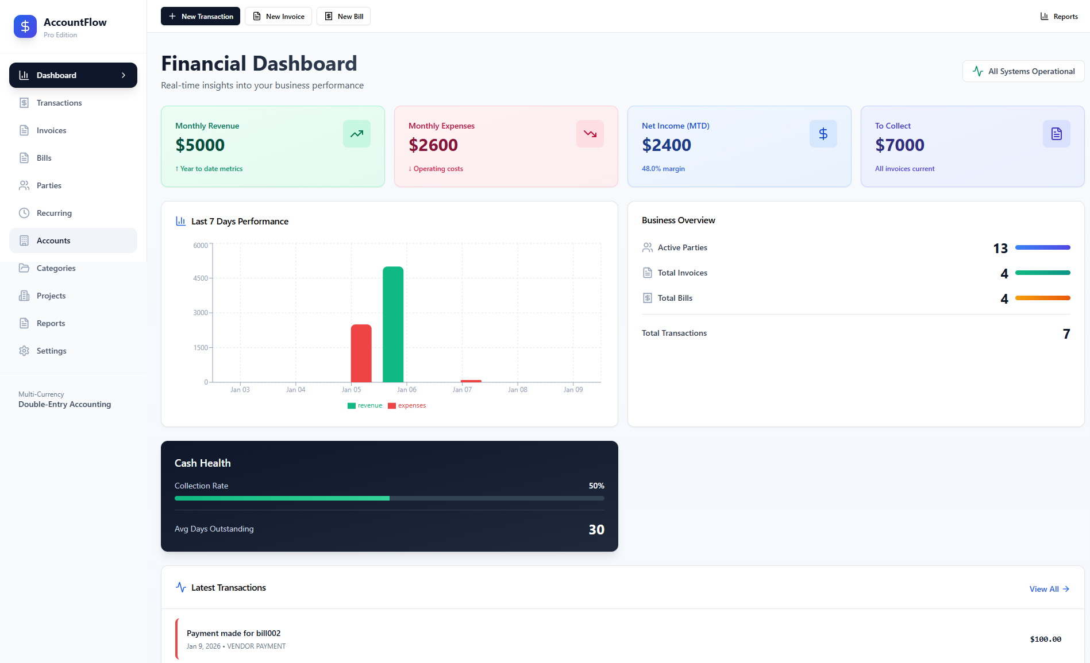Click the orange Total Bills bar
1090x663 pixels.
click(1043, 298)
